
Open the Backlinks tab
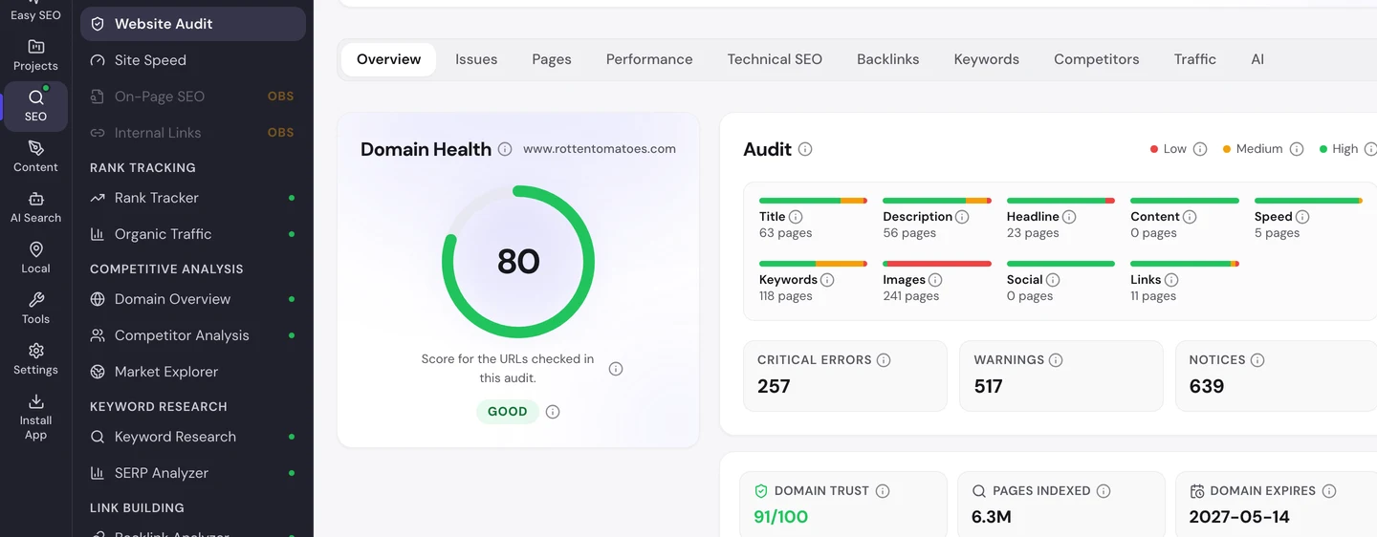coord(888,59)
